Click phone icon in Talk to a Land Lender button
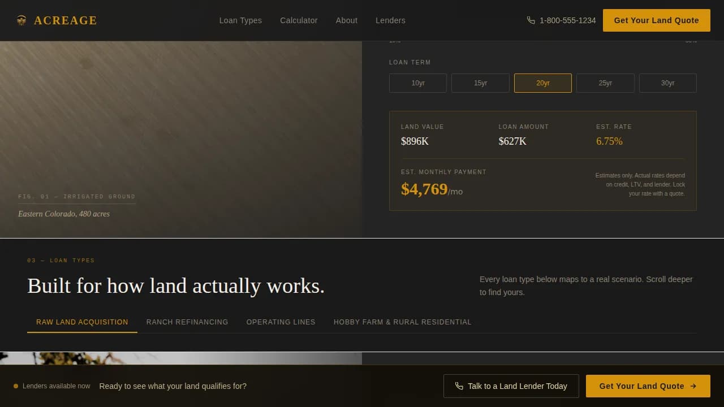This screenshot has height=407, width=724. (459, 386)
